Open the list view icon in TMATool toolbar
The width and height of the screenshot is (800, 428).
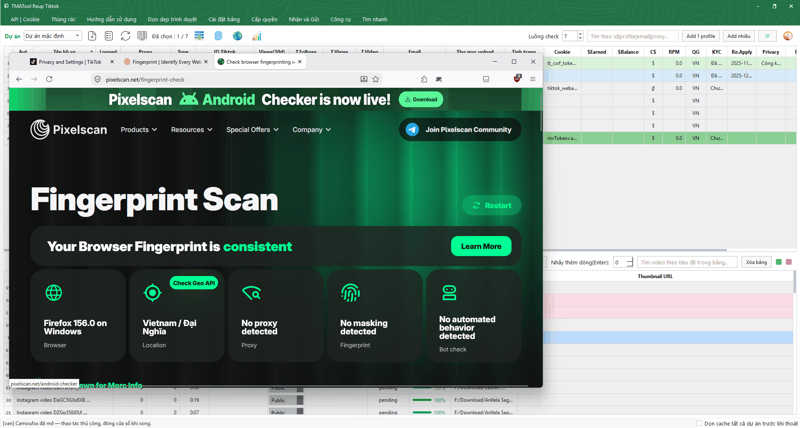click(109, 36)
